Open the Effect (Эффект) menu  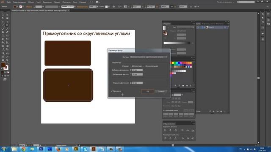(57, 2)
